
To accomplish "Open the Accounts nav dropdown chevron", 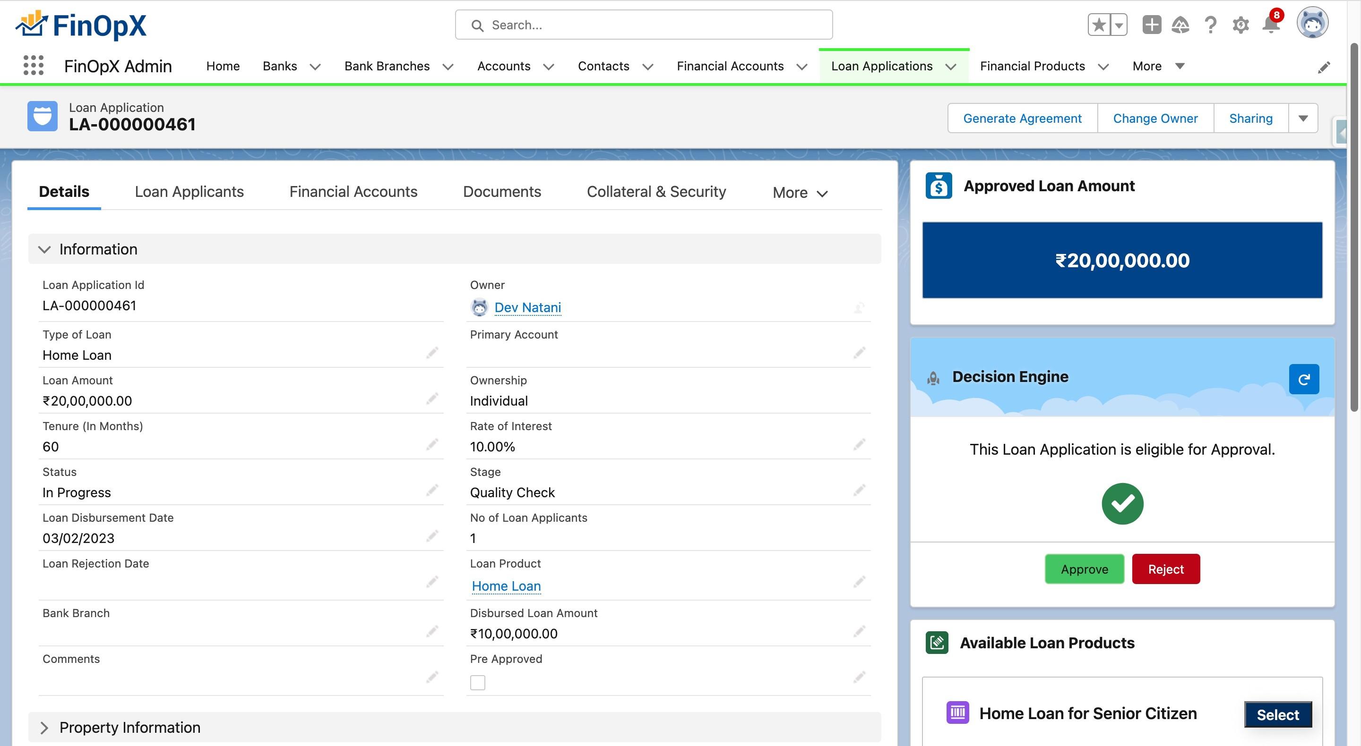I will (548, 67).
